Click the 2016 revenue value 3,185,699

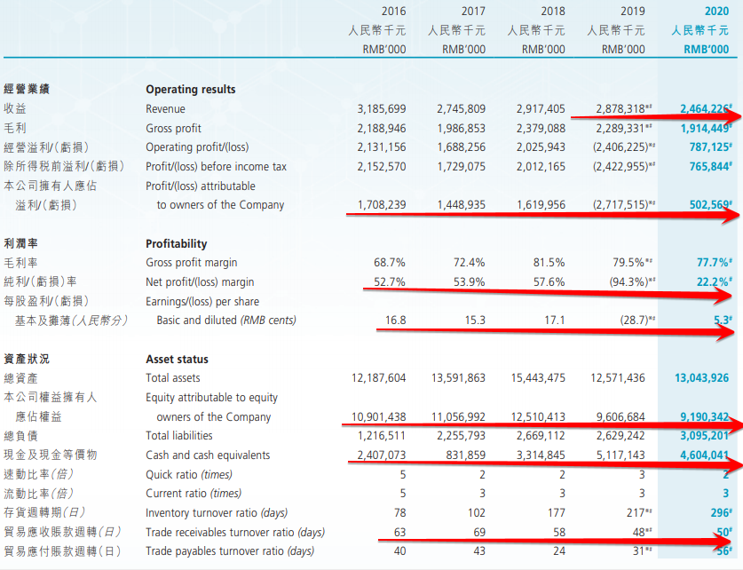click(x=381, y=108)
